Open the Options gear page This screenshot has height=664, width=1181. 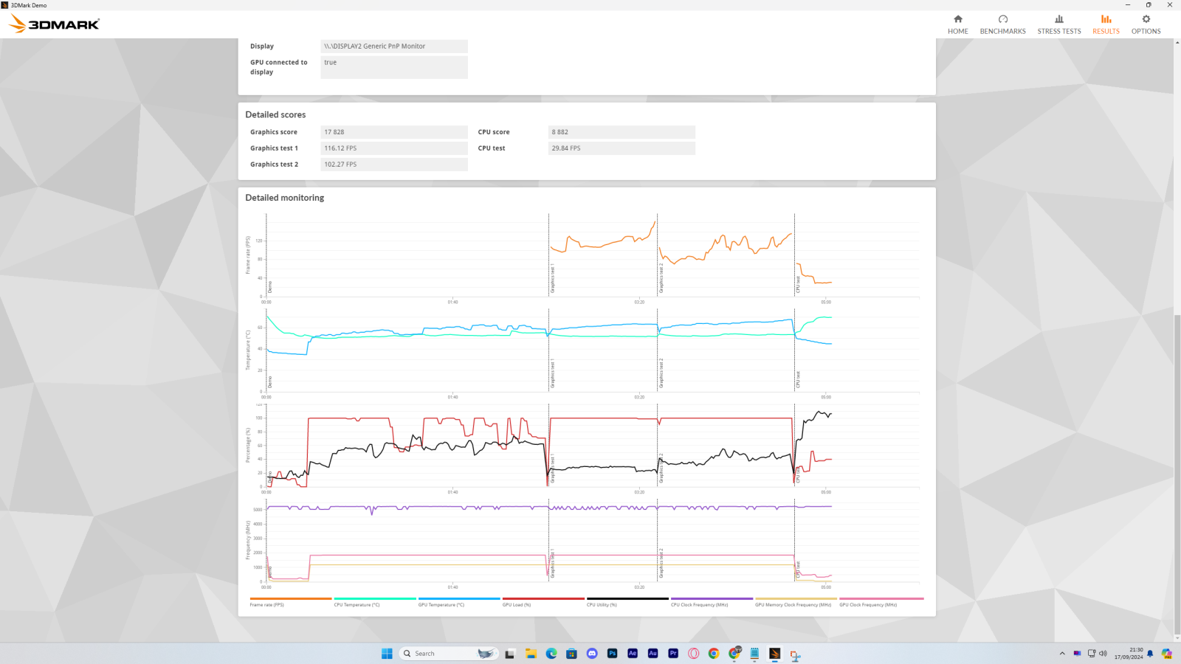tap(1146, 24)
